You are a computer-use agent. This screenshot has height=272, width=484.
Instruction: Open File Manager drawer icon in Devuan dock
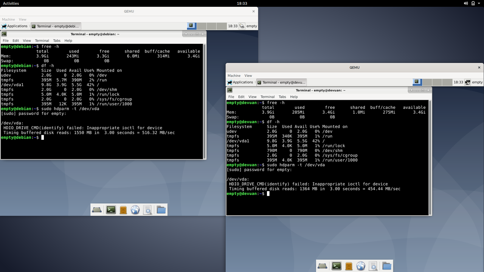coord(349,266)
